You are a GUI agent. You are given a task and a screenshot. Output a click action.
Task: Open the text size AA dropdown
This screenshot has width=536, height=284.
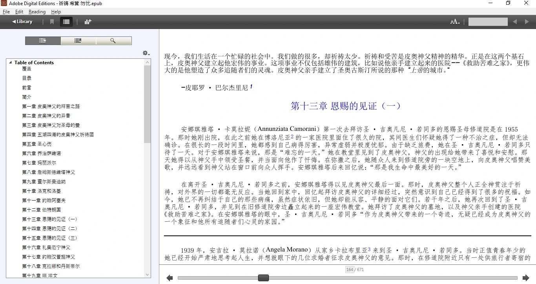tap(455, 22)
